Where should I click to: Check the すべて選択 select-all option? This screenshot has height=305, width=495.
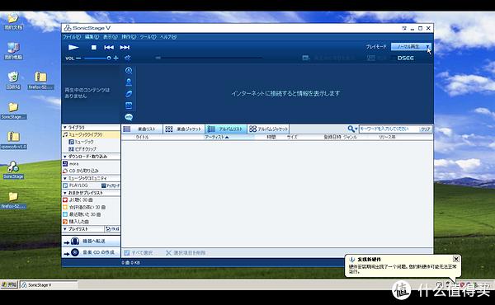click(x=139, y=253)
